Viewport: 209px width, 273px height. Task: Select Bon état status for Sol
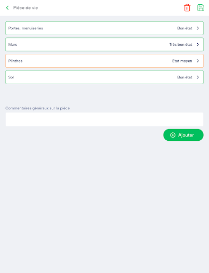point(184,77)
